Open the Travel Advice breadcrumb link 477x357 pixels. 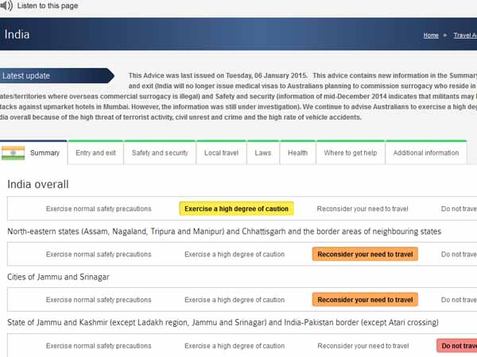click(x=464, y=36)
